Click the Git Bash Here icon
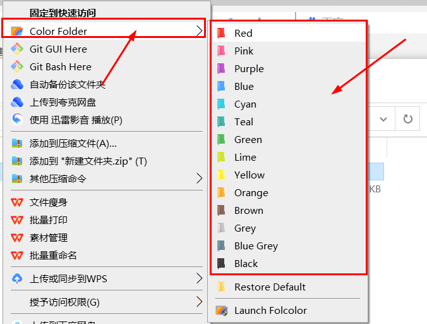 [x=17, y=66]
